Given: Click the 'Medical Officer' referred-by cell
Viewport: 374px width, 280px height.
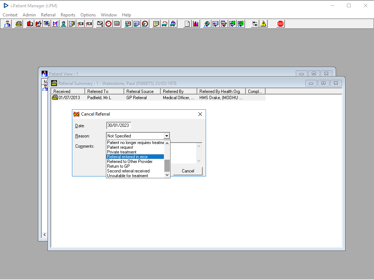Looking at the screenshot, I should tap(179, 98).
